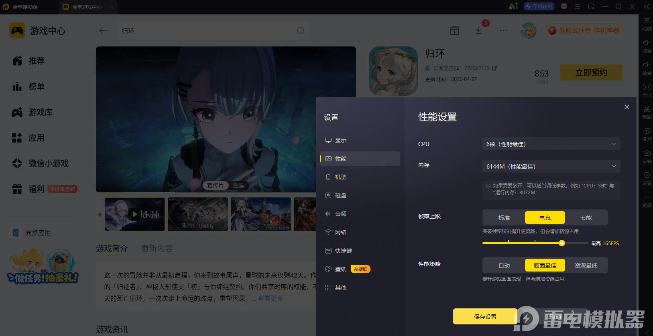Click the 领取云托管-挂机神器 promo button
The image size is (653, 336).
click(584, 30)
